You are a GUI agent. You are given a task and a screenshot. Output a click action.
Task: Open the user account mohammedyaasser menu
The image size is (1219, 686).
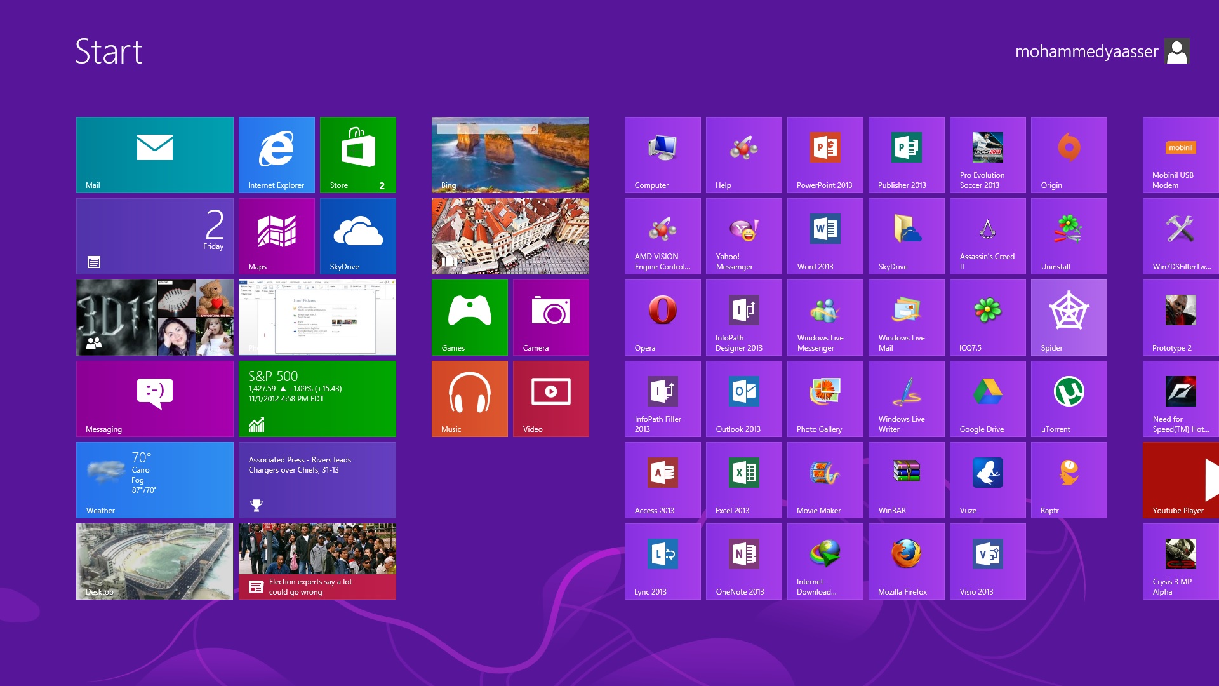1102,51
